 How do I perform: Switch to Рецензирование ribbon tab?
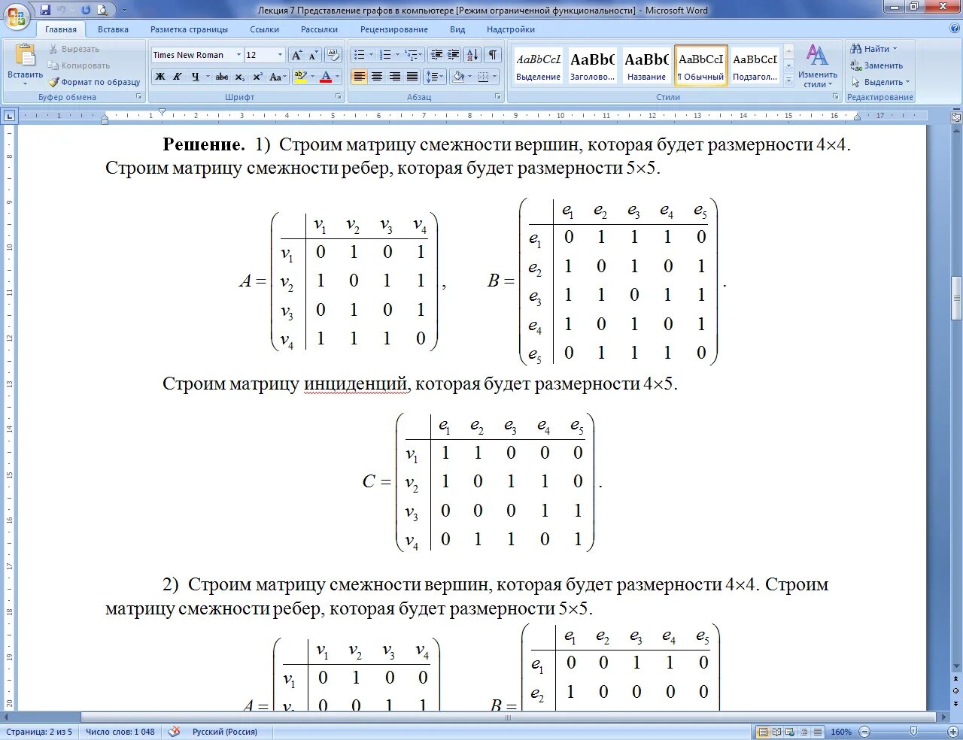(x=394, y=29)
